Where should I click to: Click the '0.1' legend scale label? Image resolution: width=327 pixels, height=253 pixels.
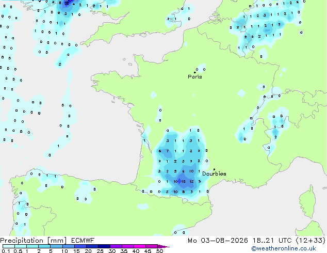[x=6, y=251]
